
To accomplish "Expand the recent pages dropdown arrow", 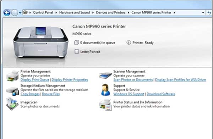I will tap(20, 13).
